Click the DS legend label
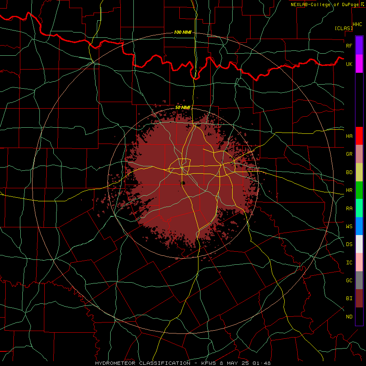Image resolution: width=366 pixels, height=366 pixels. (x=349, y=244)
